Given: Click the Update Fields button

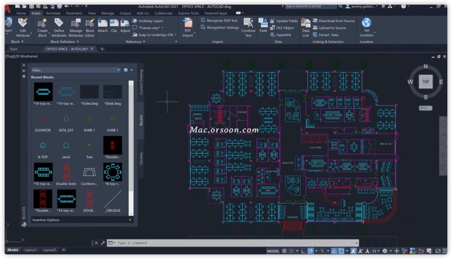Looking at the screenshot, I should 284,20.
